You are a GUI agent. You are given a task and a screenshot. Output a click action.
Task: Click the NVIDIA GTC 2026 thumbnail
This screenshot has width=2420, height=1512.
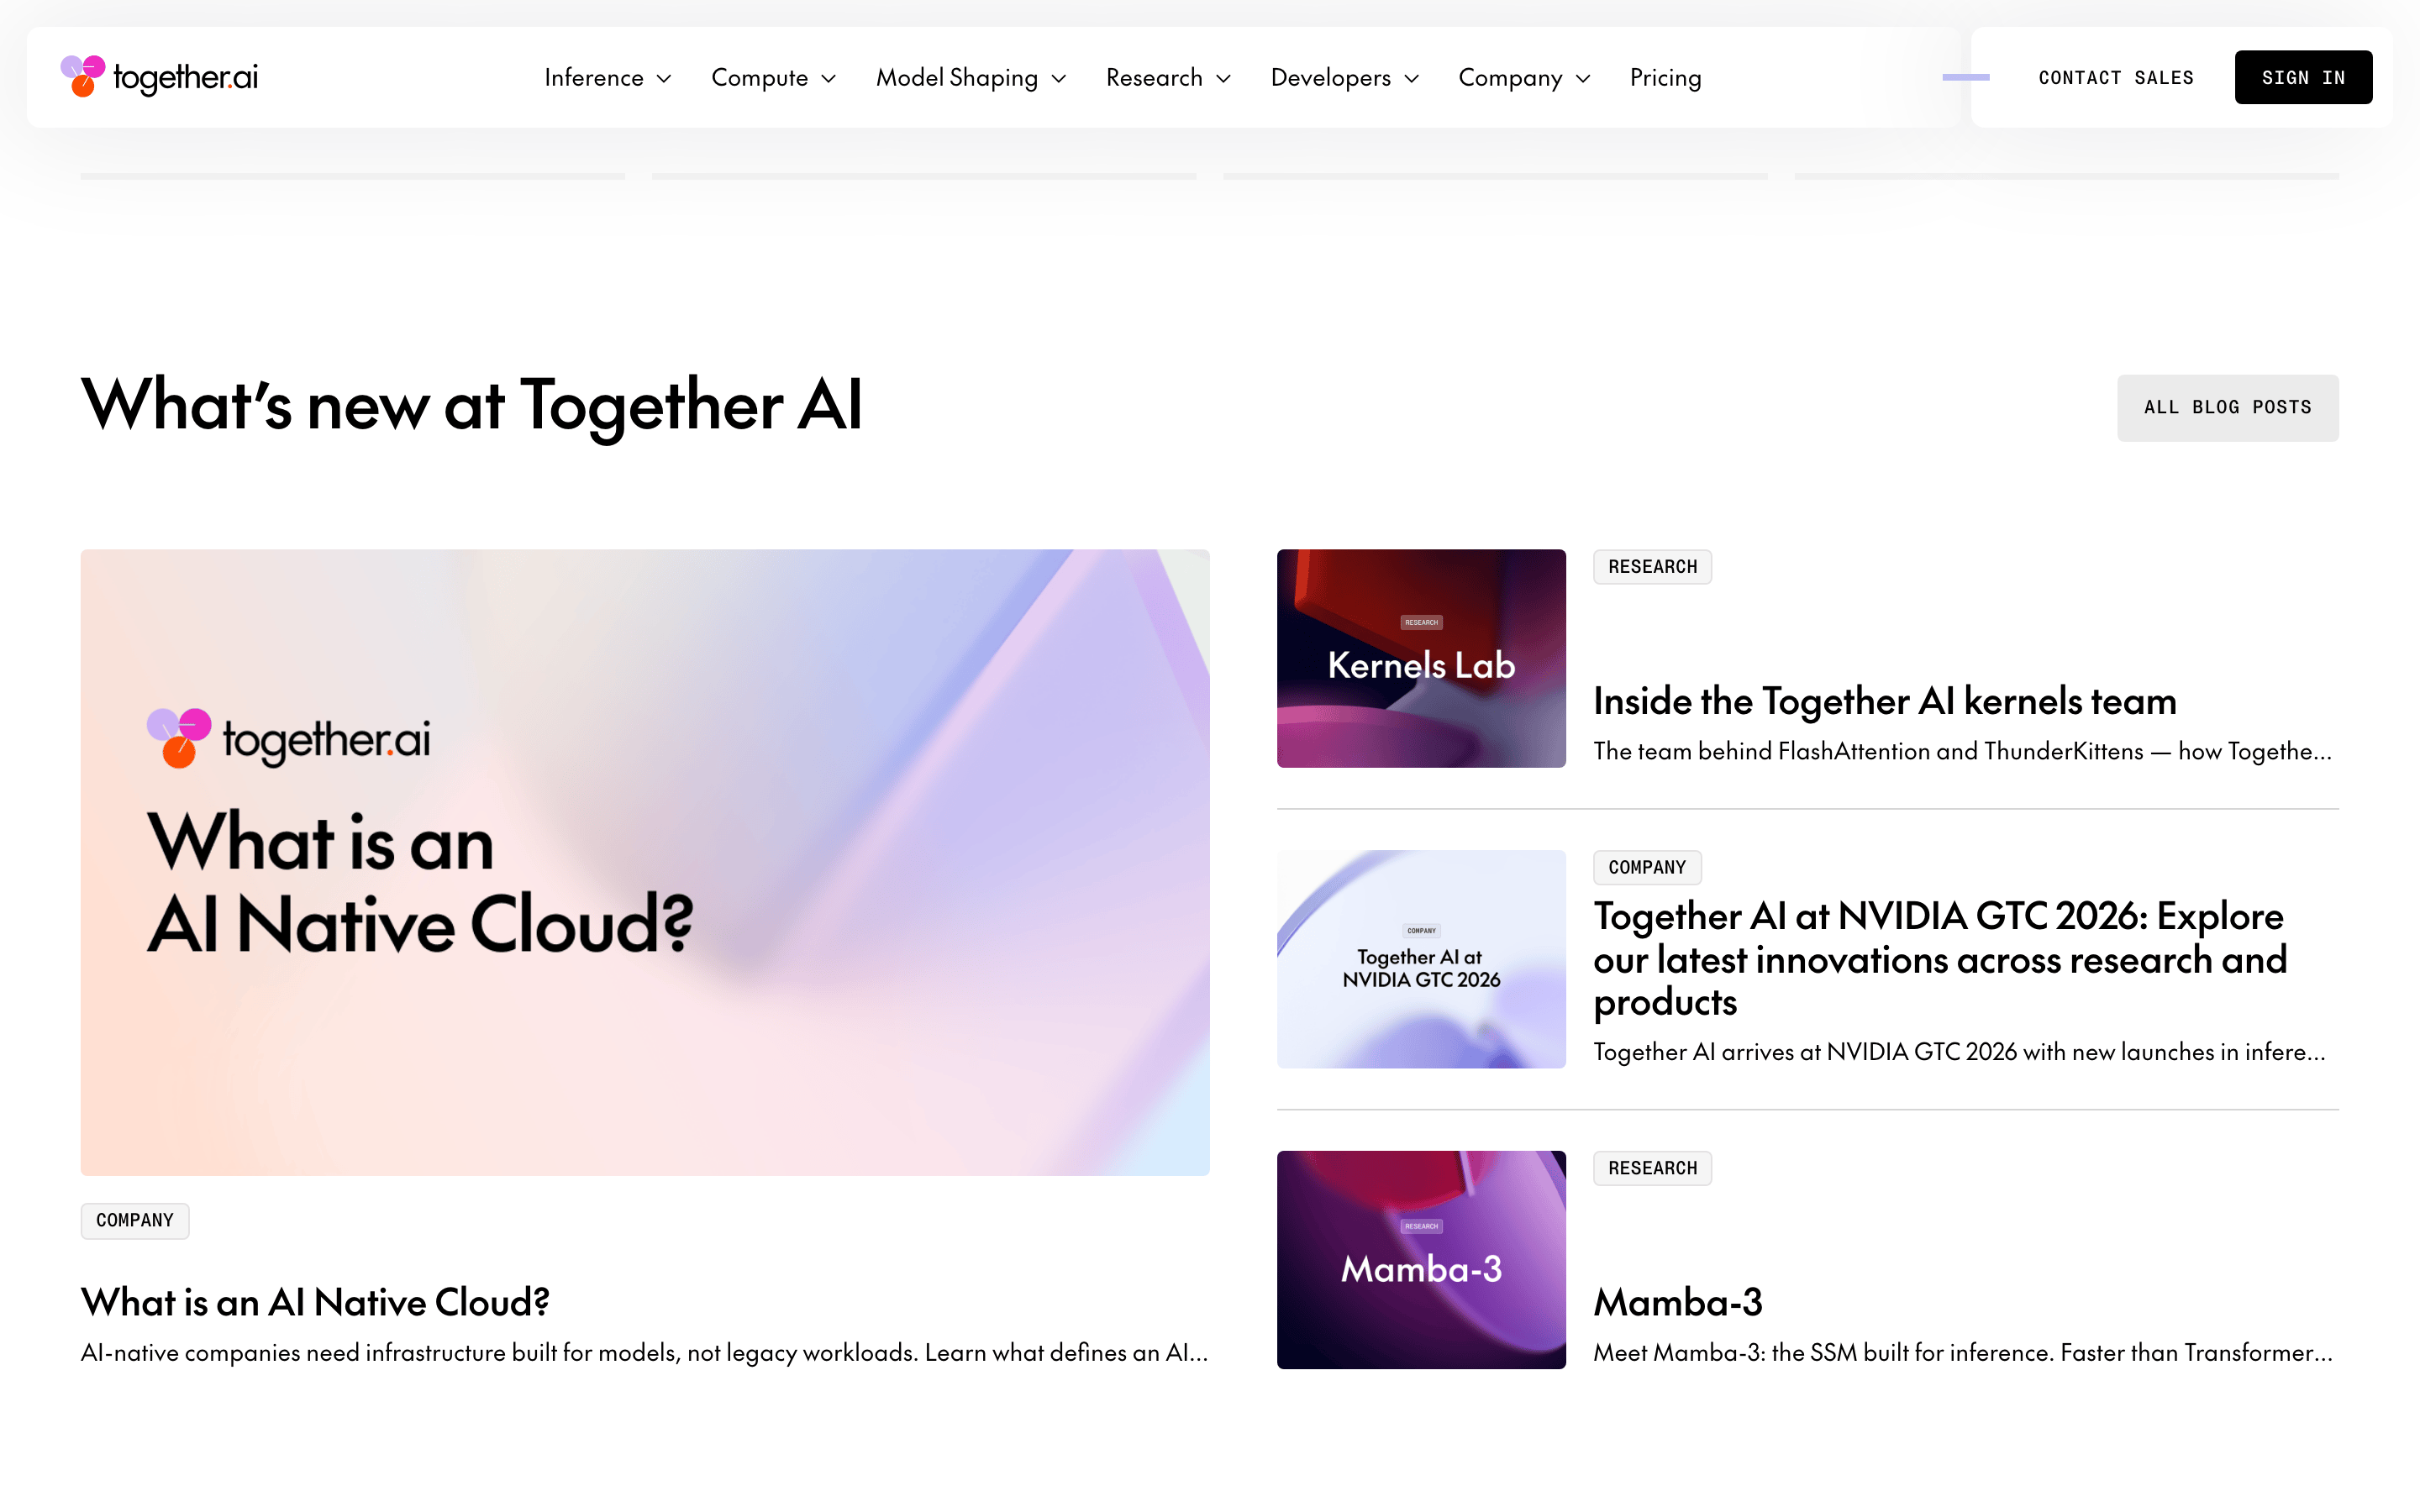click(x=1421, y=959)
